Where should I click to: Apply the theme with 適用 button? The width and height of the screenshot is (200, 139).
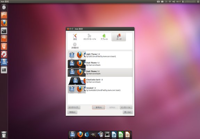(98, 107)
